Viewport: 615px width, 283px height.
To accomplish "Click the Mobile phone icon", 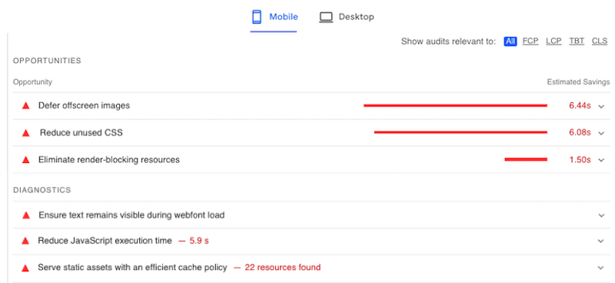I will pyautogui.click(x=257, y=17).
